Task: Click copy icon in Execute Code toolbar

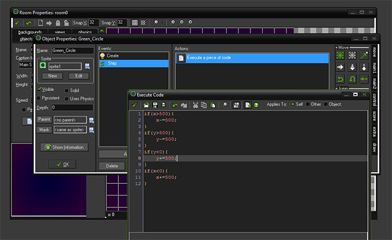Action: point(204,105)
